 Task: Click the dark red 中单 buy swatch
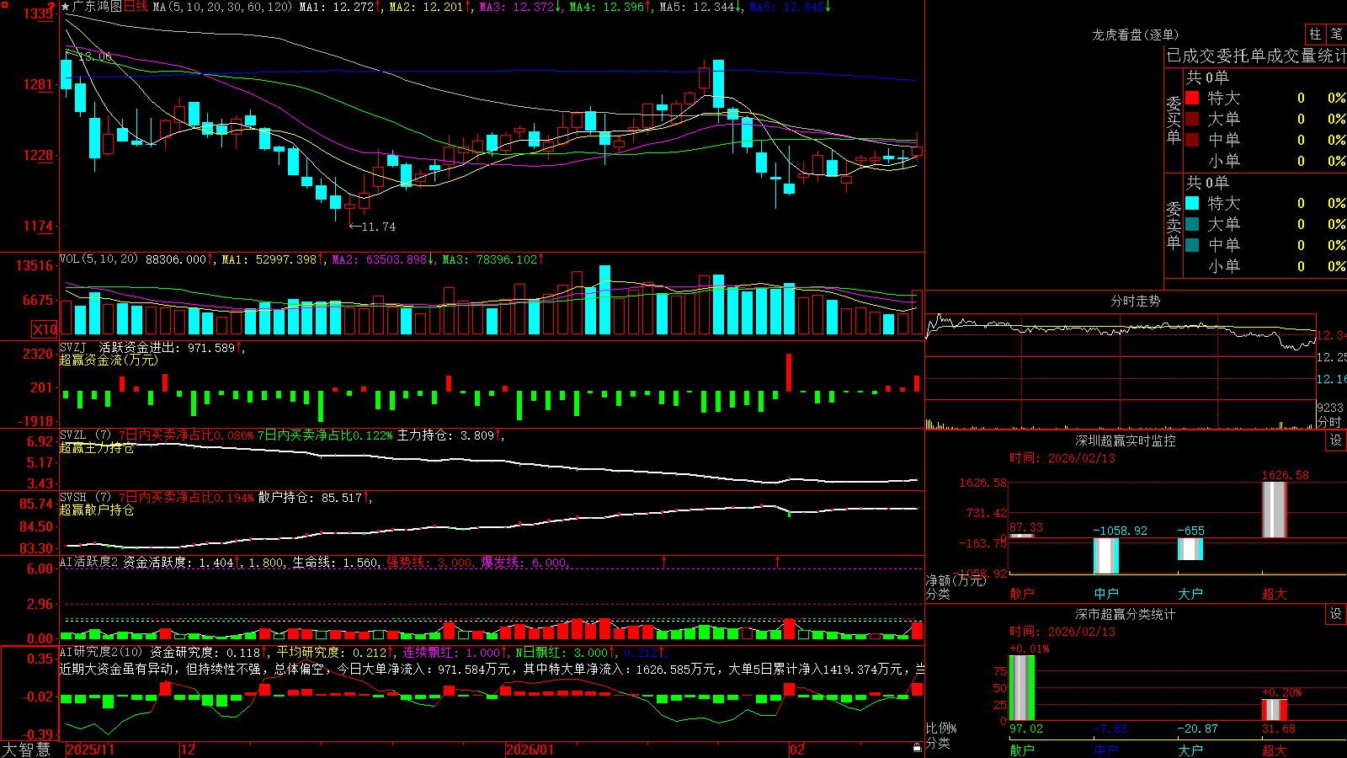[1192, 140]
